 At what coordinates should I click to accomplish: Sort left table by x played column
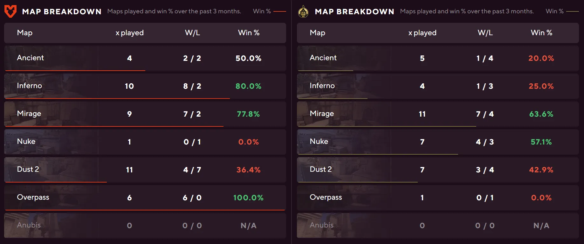(x=129, y=33)
